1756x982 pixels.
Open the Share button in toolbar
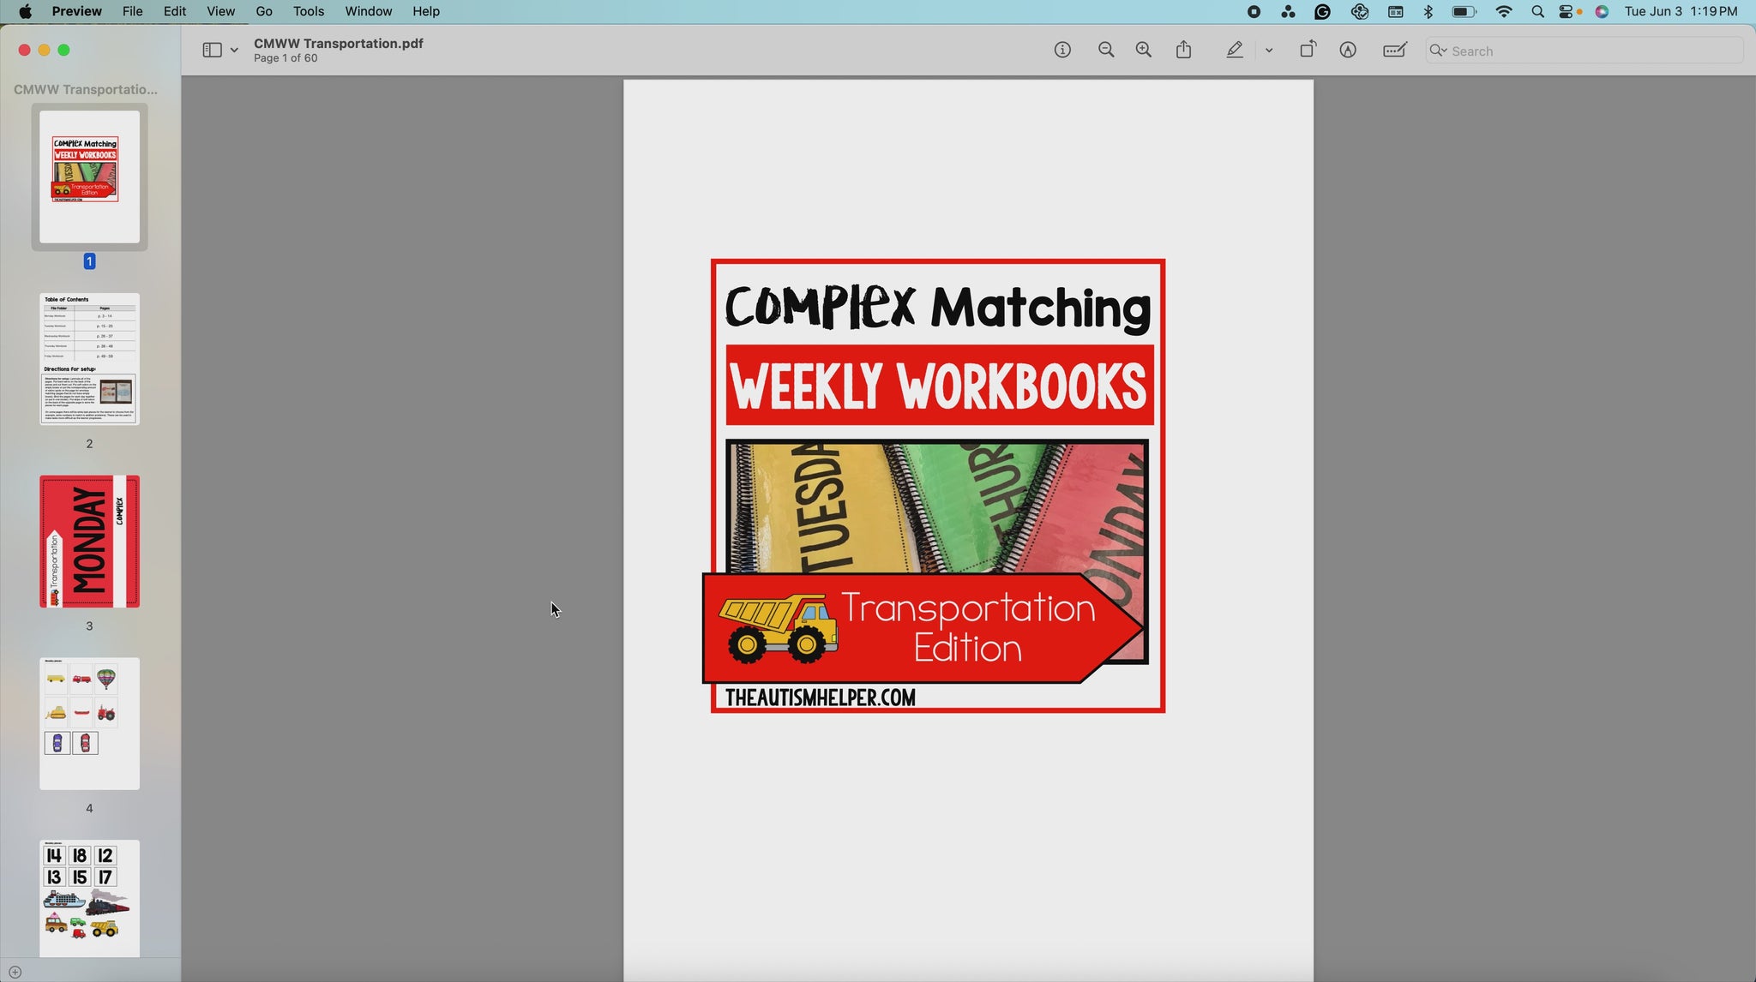pyautogui.click(x=1184, y=51)
